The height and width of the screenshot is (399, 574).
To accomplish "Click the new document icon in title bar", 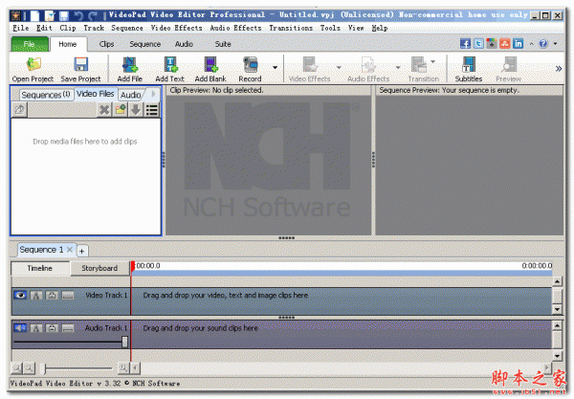I will (x=34, y=15).
